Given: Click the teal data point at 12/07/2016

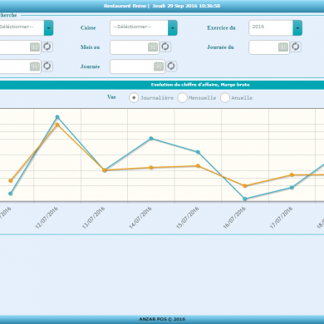Looking at the screenshot, I should 57,117.
